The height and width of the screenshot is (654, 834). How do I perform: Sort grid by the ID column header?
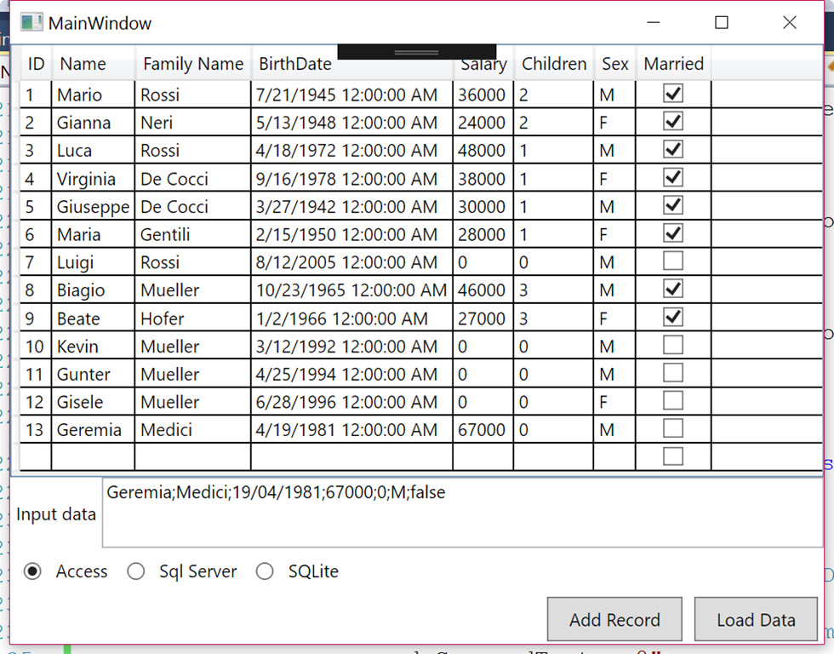[x=36, y=64]
